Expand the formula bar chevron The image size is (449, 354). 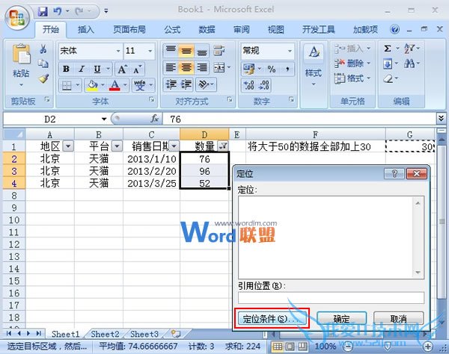click(441, 119)
